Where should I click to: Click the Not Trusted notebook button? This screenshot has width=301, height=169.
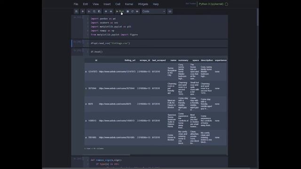click(190, 4)
